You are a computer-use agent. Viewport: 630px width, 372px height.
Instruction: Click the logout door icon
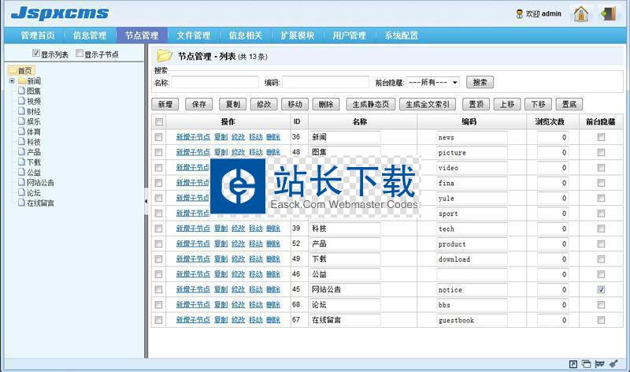(607, 13)
